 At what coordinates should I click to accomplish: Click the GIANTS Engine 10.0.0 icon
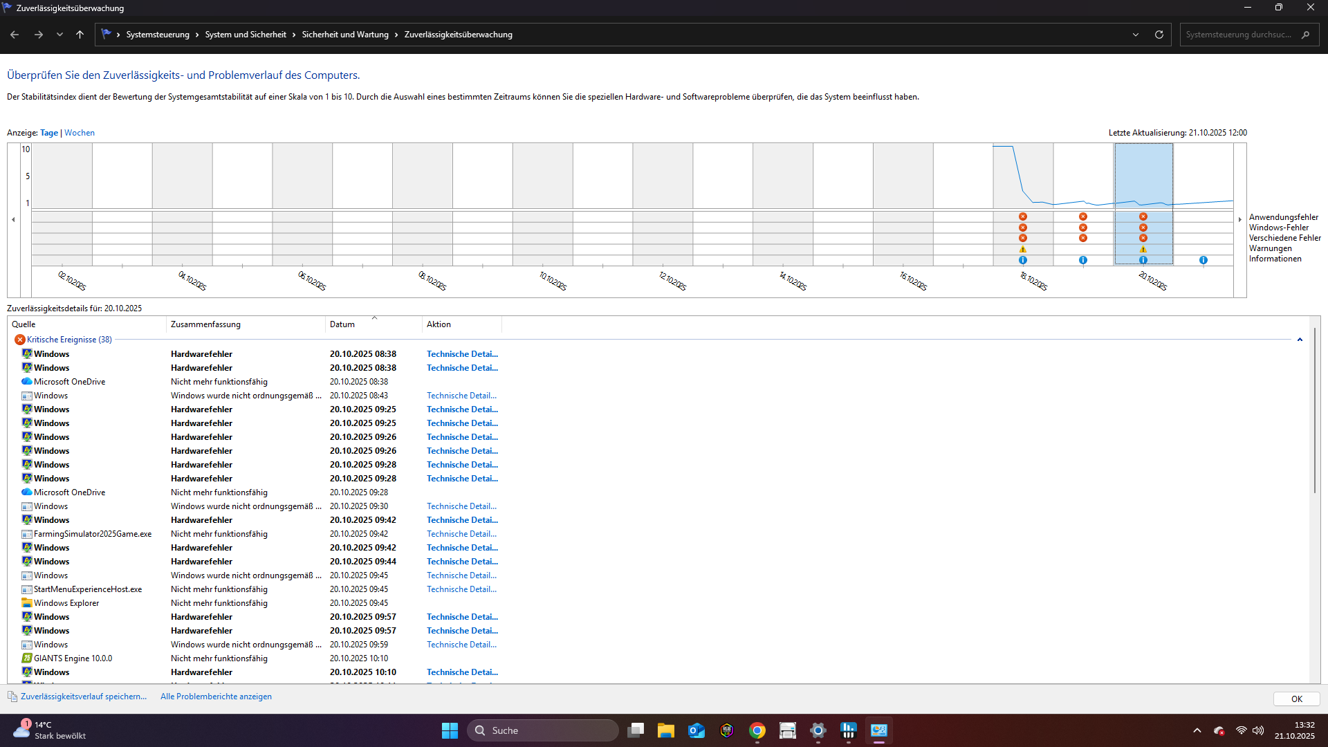click(x=26, y=658)
